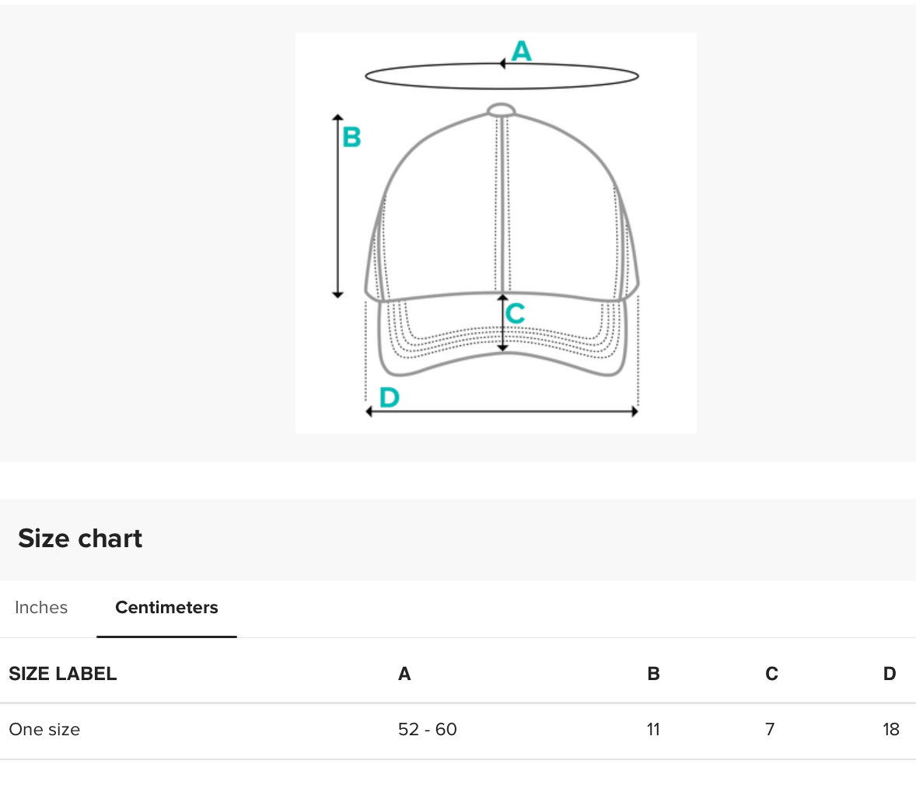
Task: Click the button on top of cap
Action: (x=502, y=110)
